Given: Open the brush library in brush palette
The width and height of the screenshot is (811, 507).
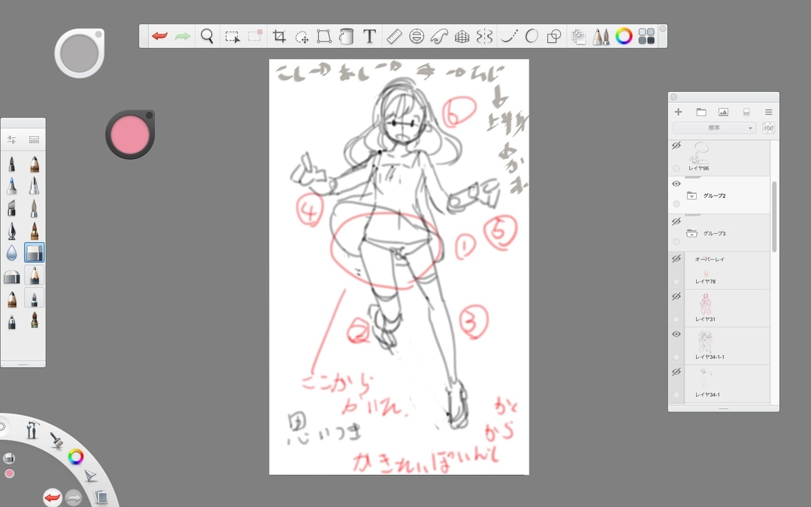Looking at the screenshot, I should coord(34,140).
